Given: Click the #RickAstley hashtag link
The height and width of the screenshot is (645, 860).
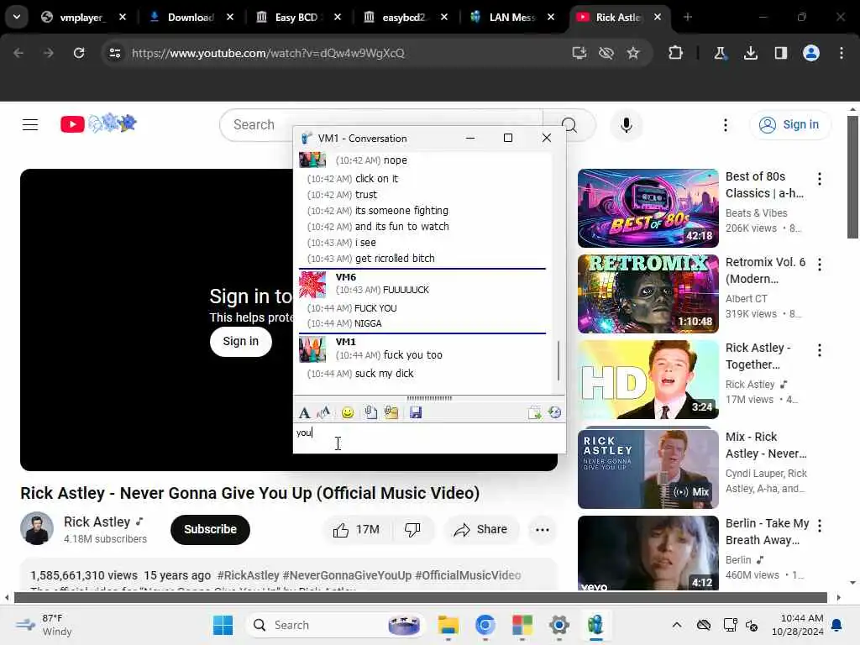Looking at the screenshot, I should pos(248,575).
